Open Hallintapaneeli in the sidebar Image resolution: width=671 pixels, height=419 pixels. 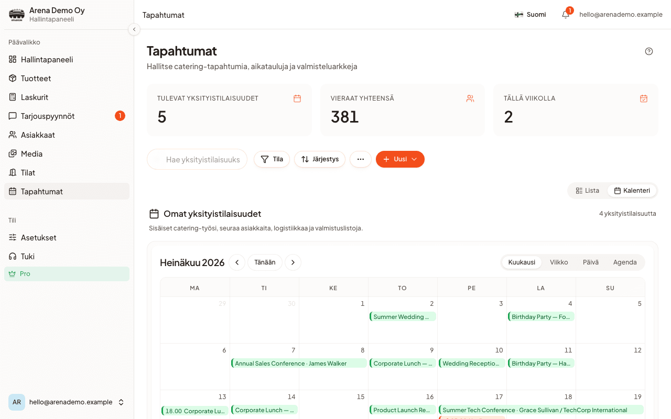[67, 60]
